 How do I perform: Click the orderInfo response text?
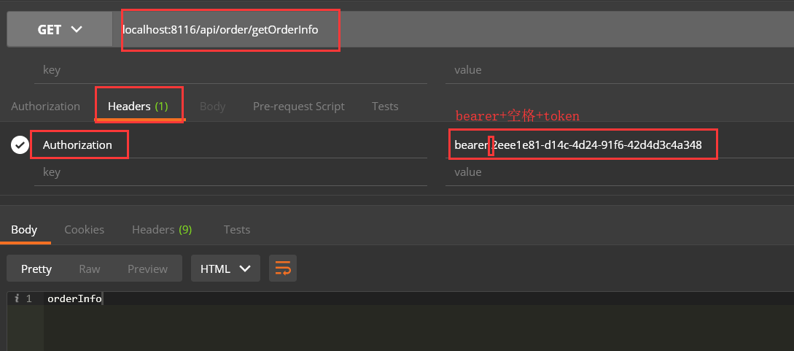click(74, 299)
